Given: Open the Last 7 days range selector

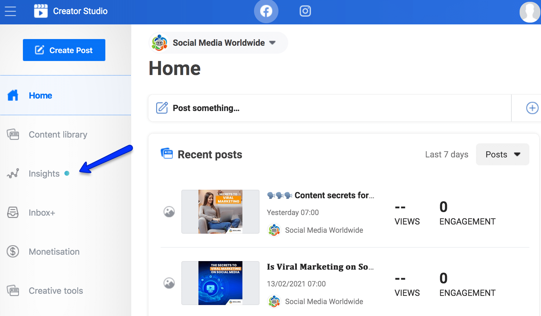Looking at the screenshot, I should pyautogui.click(x=446, y=155).
